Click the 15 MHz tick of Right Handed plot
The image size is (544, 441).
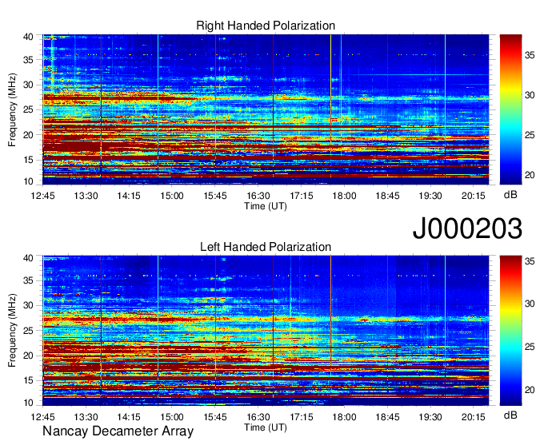[x=29, y=160]
